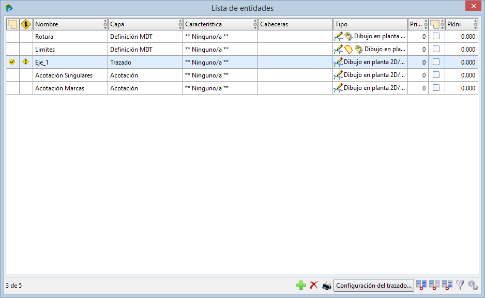485x298 pixels.
Task: Click the Característica column header
Action: [220, 24]
